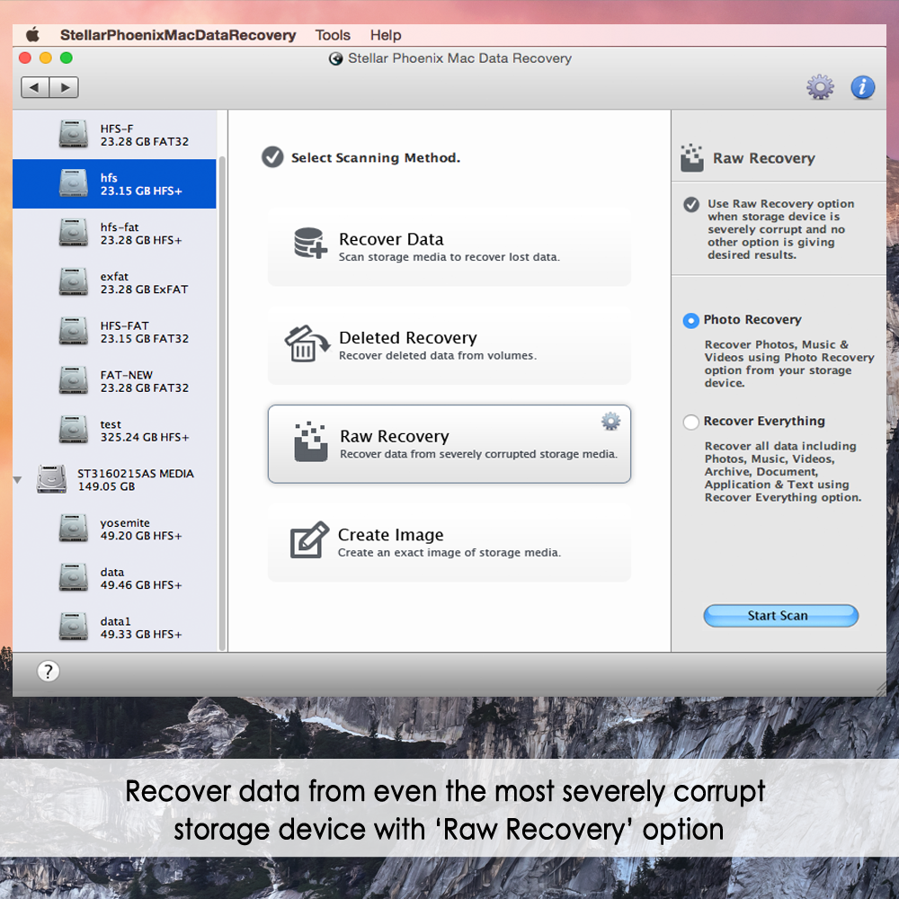Click the Create Image pencil icon
The width and height of the screenshot is (899, 899).
pyautogui.click(x=309, y=540)
